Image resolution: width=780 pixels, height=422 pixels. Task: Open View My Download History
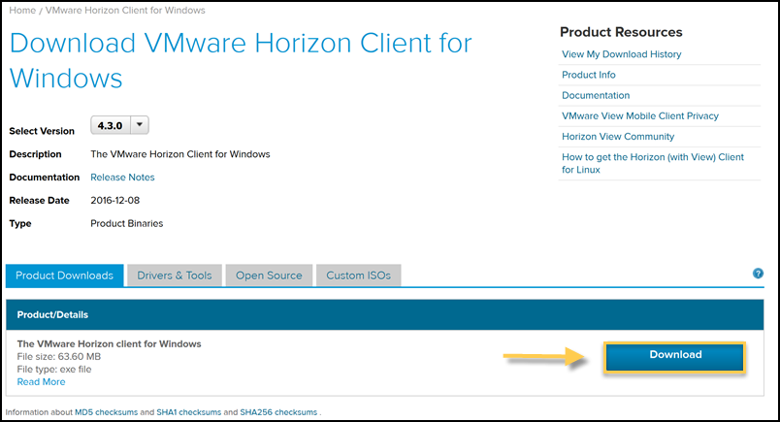(621, 54)
